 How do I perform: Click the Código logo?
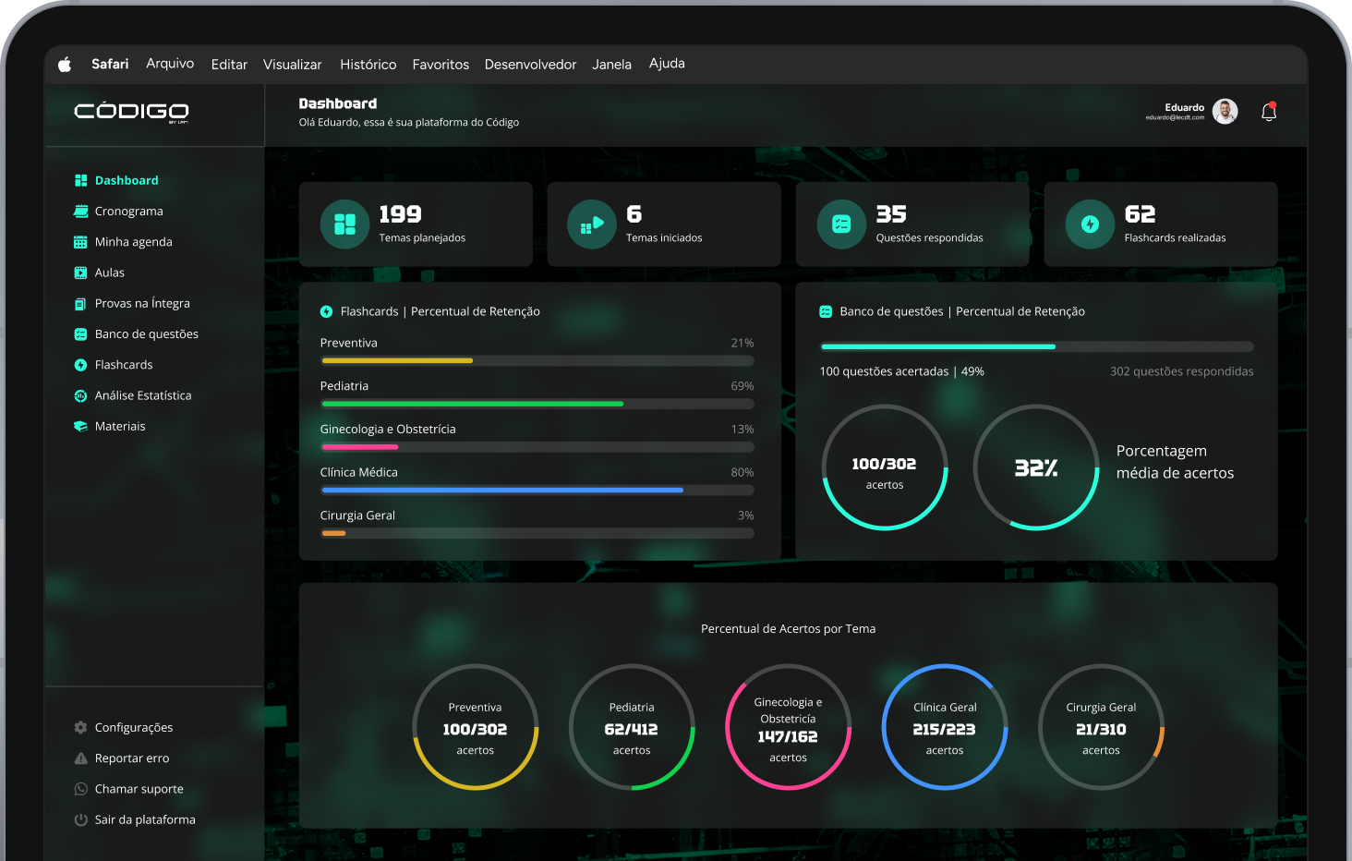131,112
